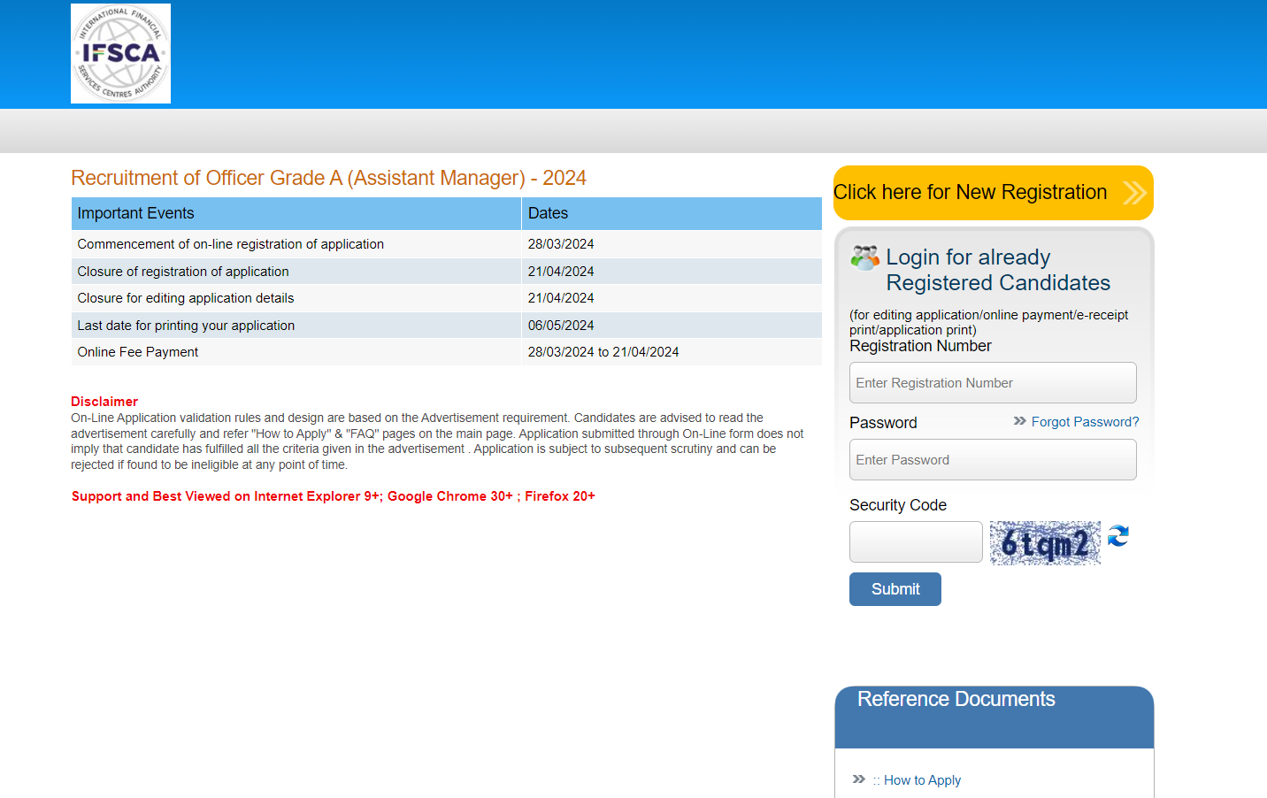Click the Important Events table header

click(x=135, y=213)
